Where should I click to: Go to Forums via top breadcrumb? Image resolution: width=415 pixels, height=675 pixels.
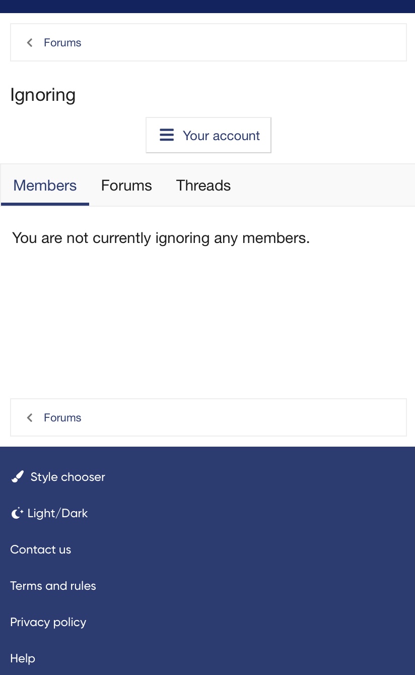click(62, 43)
